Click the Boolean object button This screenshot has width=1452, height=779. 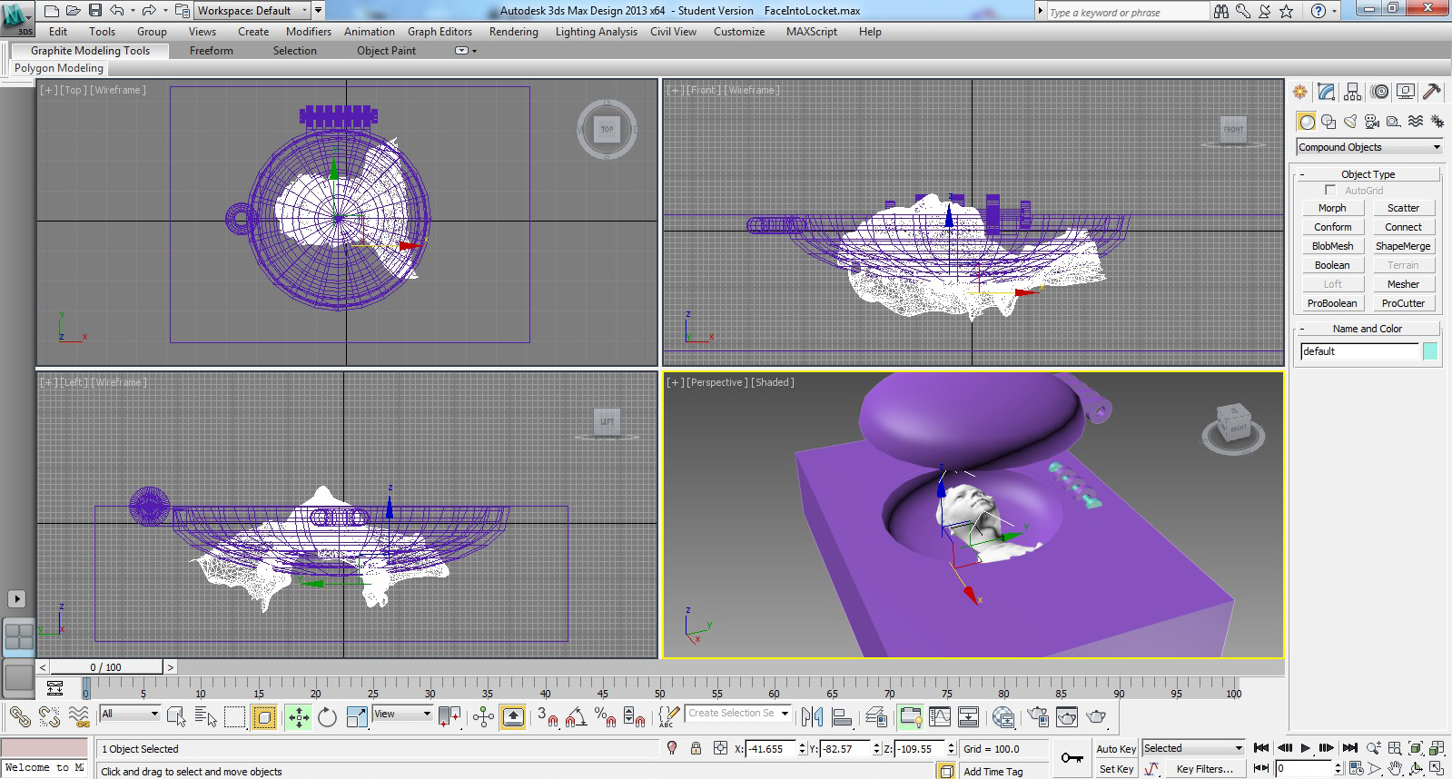(x=1332, y=265)
